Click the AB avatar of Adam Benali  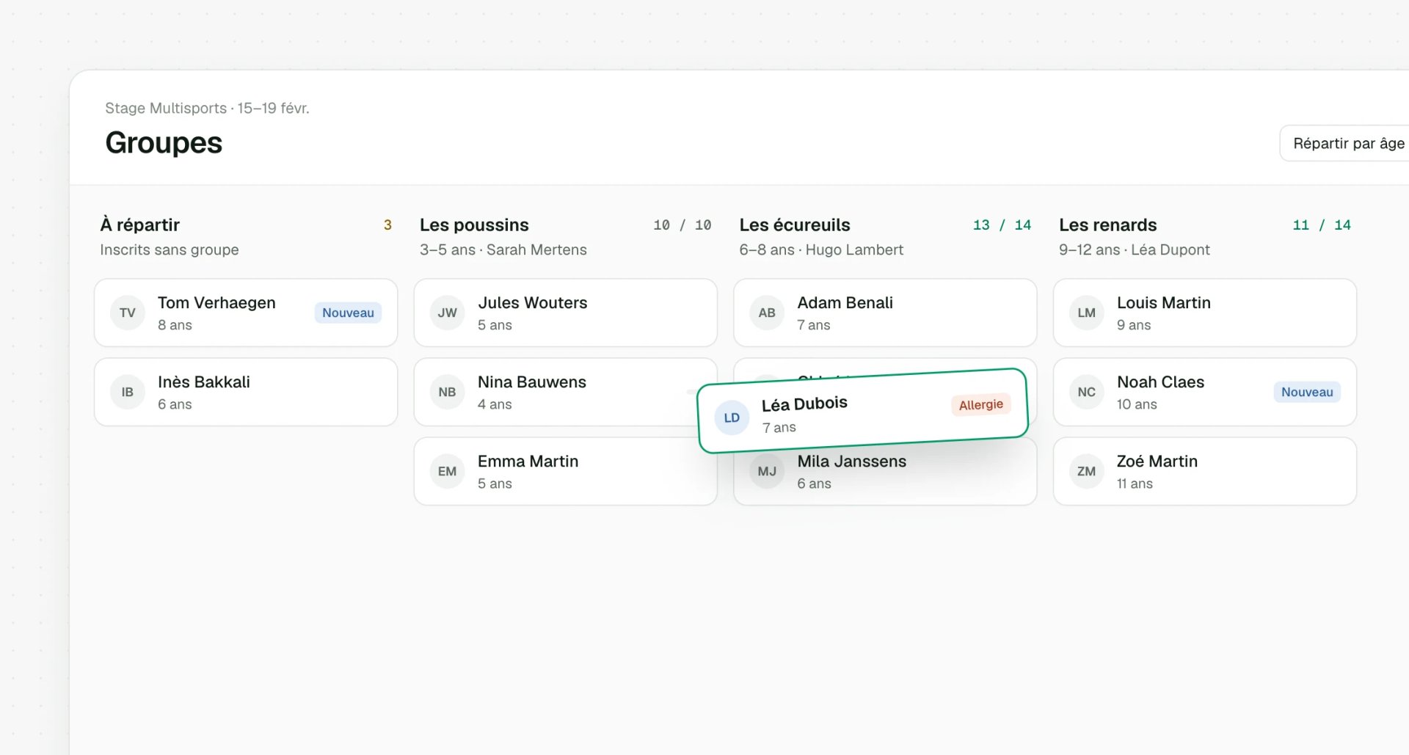[767, 313]
